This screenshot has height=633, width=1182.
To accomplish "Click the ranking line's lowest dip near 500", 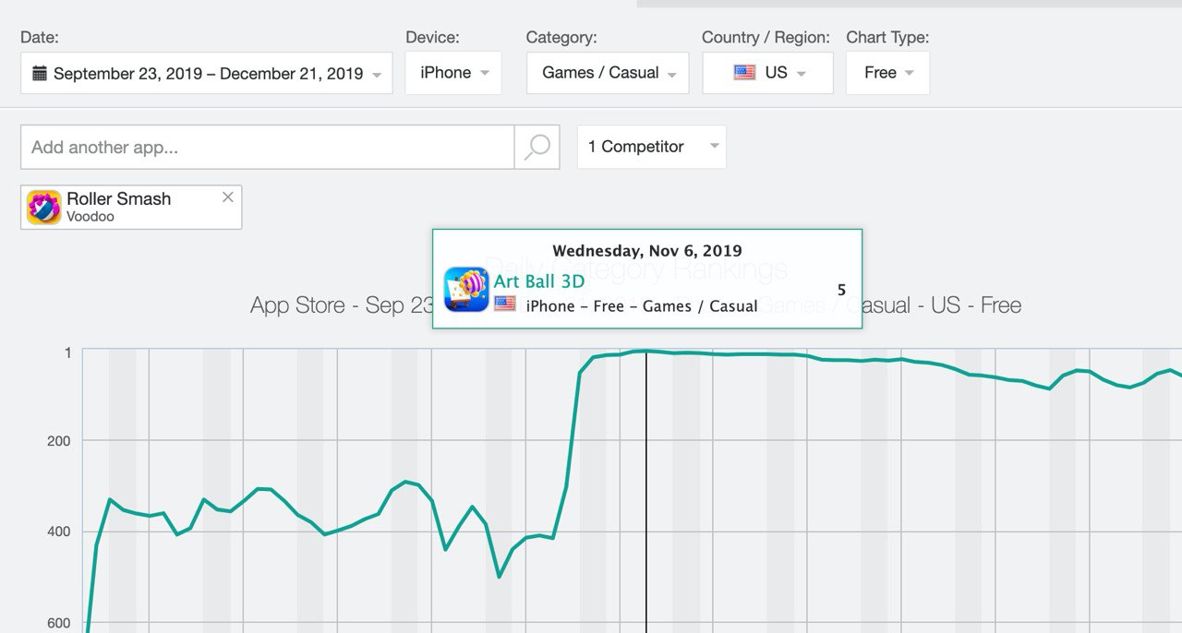I will [x=499, y=577].
